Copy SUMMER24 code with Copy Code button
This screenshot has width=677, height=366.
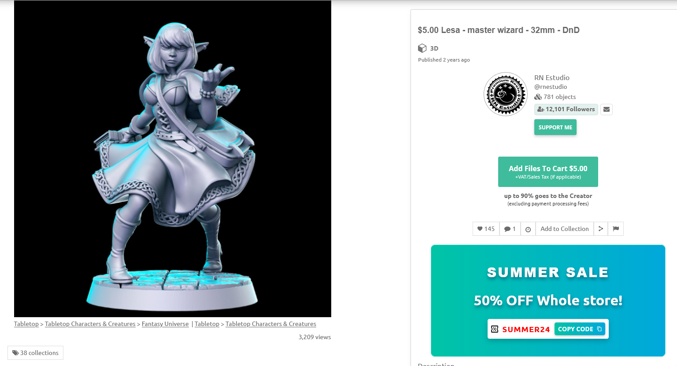579,329
